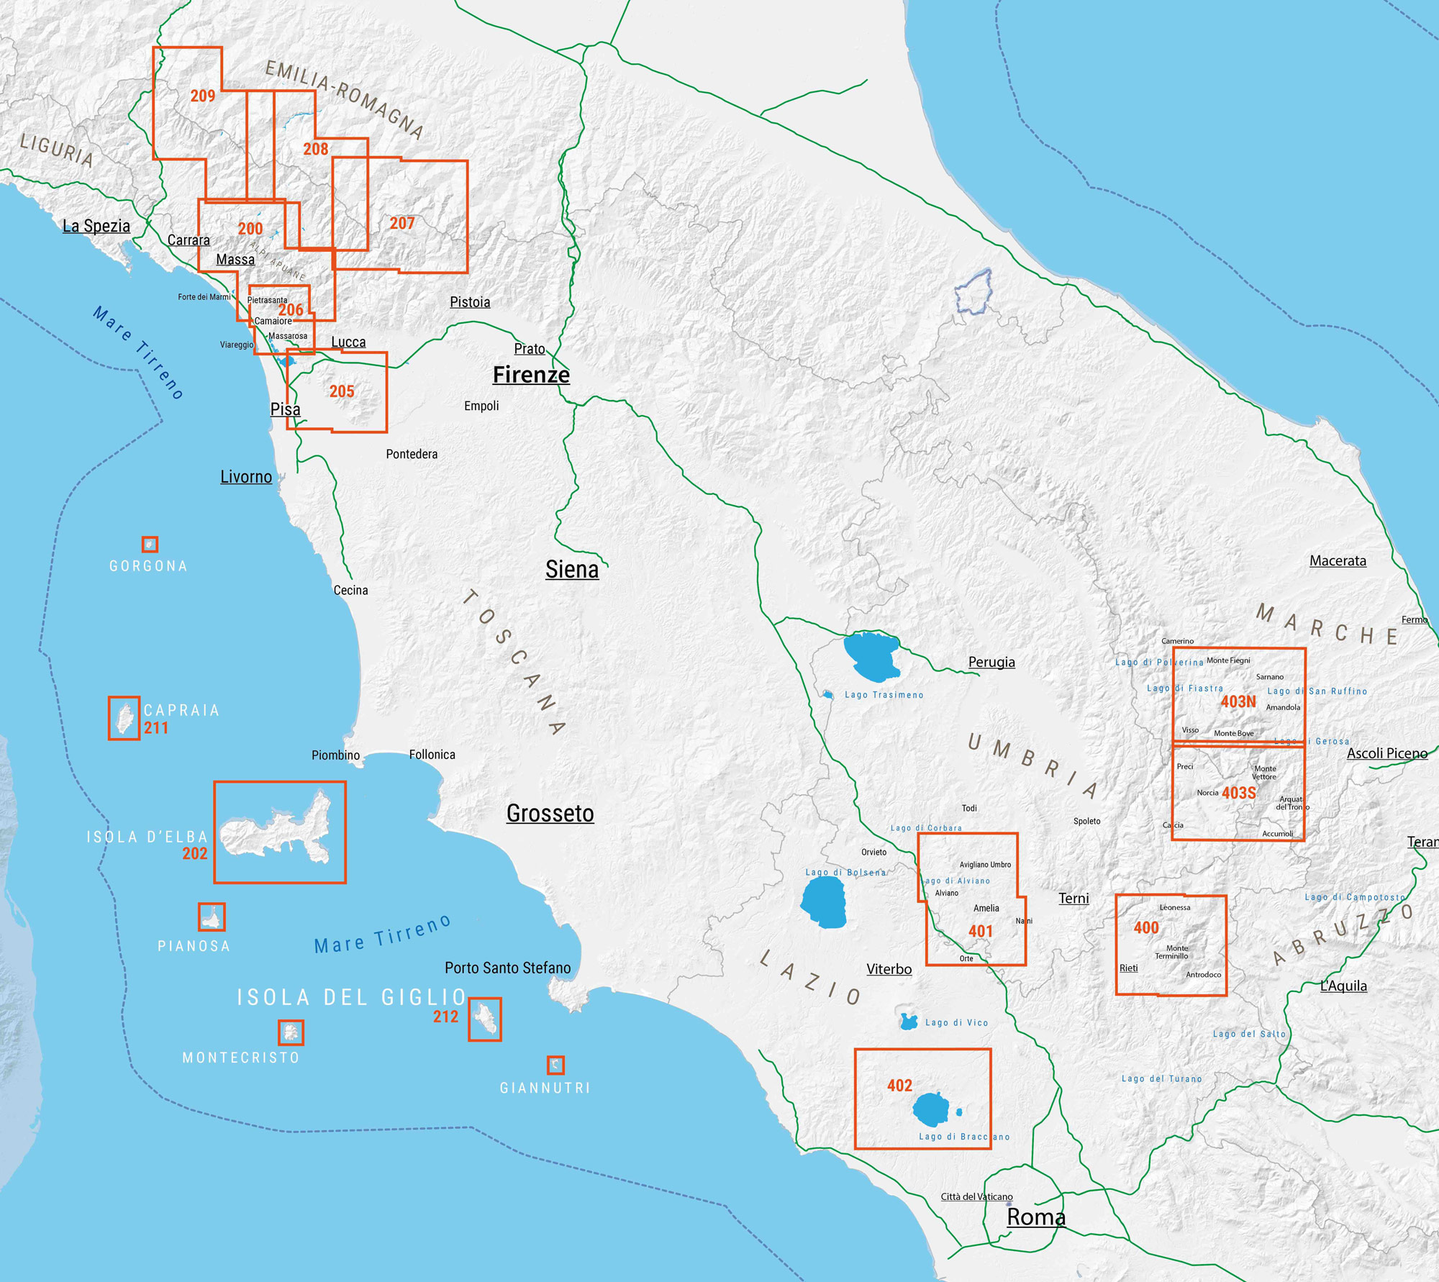Image resolution: width=1439 pixels, height=1282 pixels.
Task: Click the Roma city label
Action: [1035, 1217]
